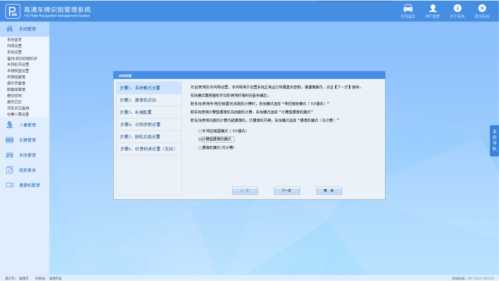Click the 取消 button in wizard

pos(328,191)
